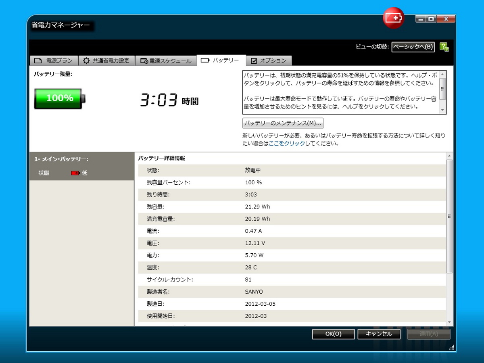
Task: Select the バッテリー tab
Action: pyautogui.click(x=221, y=60)
